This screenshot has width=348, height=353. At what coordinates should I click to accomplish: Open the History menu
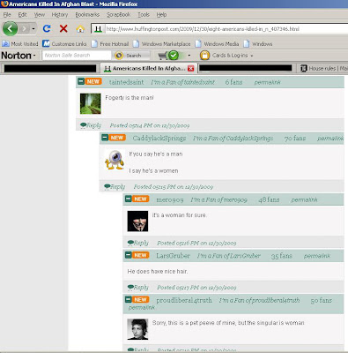tap(60, 15)
